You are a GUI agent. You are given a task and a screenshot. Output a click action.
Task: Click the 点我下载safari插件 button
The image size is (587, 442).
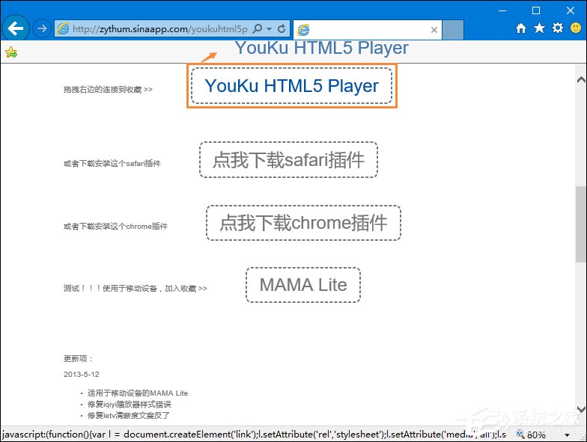point(288,160)
